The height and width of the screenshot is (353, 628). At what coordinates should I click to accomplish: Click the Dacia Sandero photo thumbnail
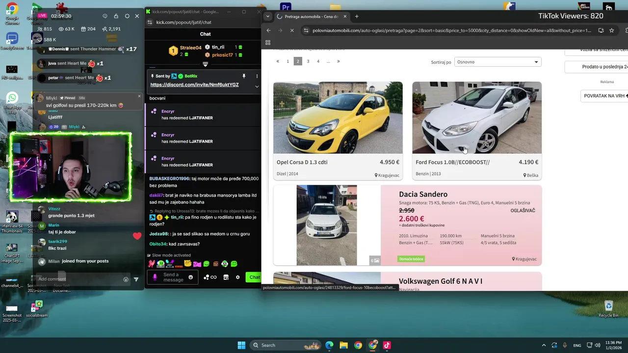click(x=327, y=225)
